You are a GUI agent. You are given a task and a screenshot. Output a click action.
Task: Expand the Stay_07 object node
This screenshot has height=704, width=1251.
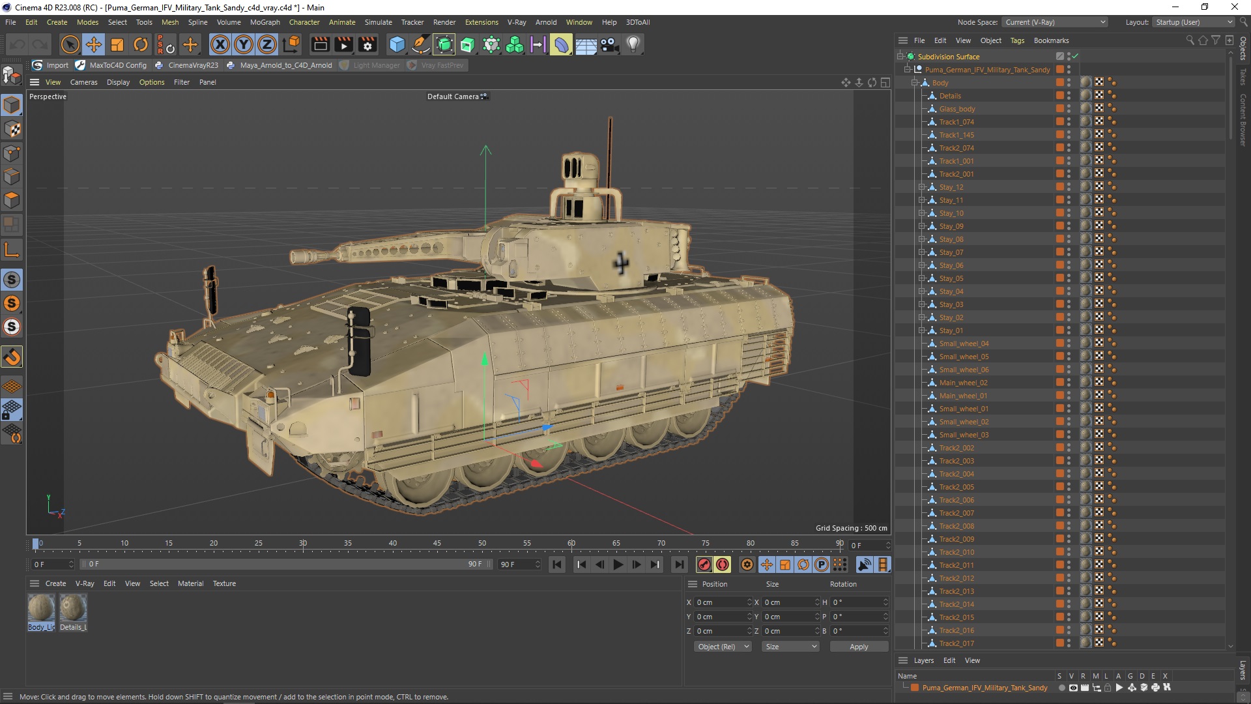pos(922,252)
